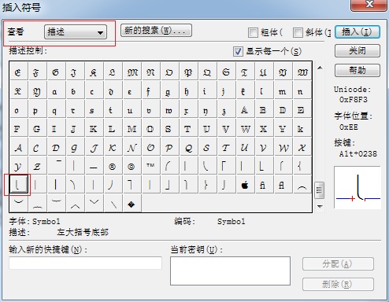Click the 新的搜索 button
The width and height of the screenshot is (389, 302).
click(156, 31)
